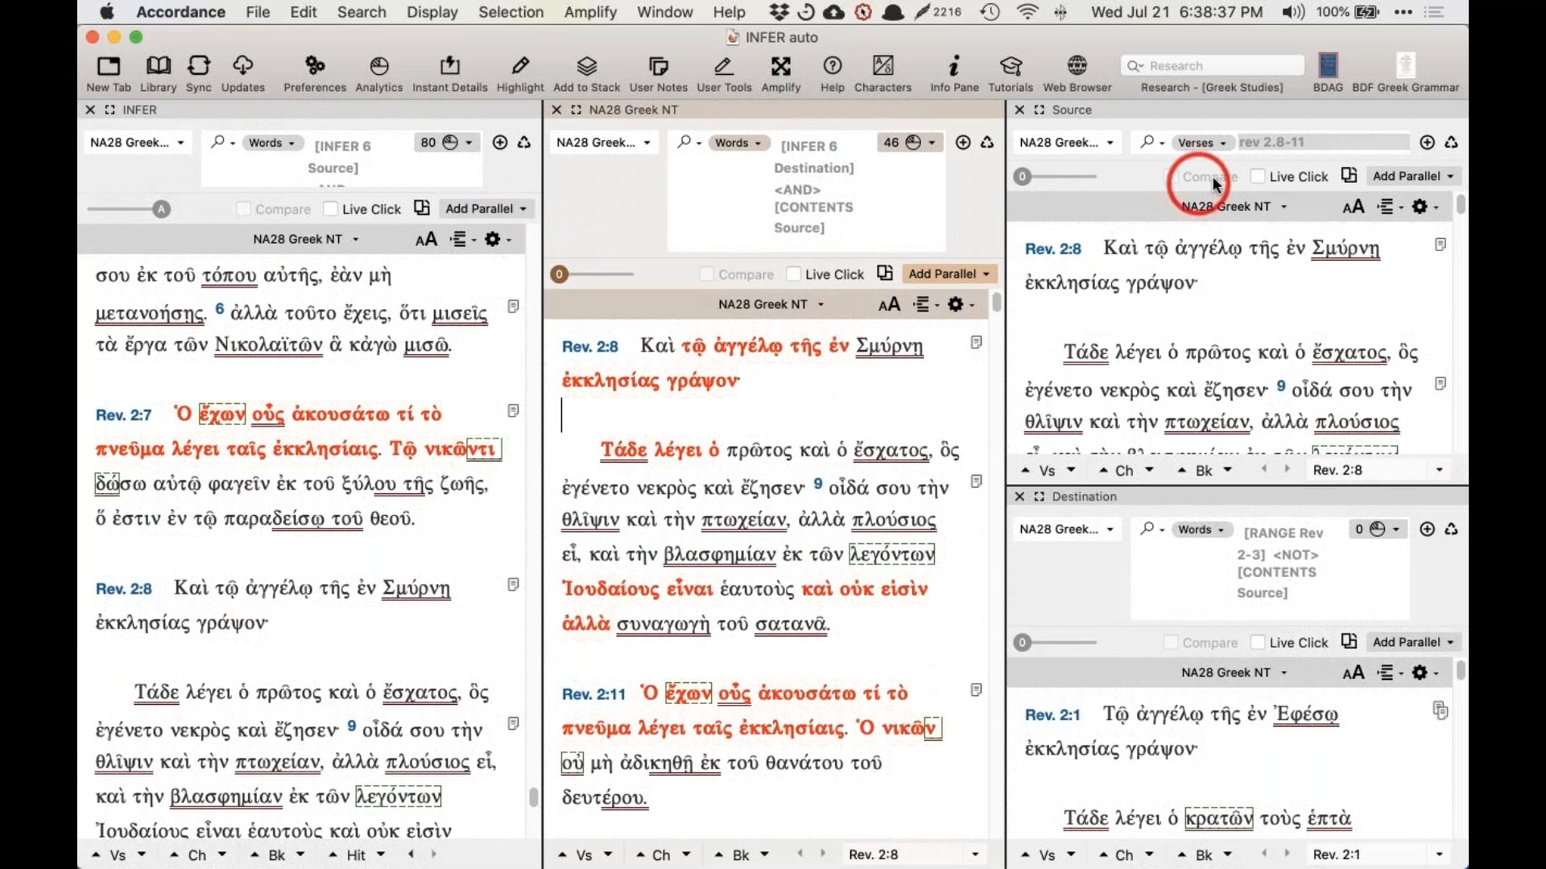Check Live Click in Destination pane

tap(1257, 642)
